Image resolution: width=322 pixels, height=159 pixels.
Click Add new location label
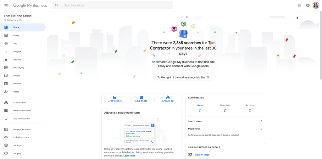tap(22, 119)
